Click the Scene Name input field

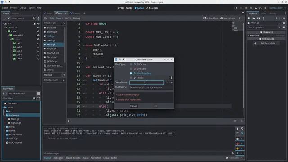click(x=146, y=83)
